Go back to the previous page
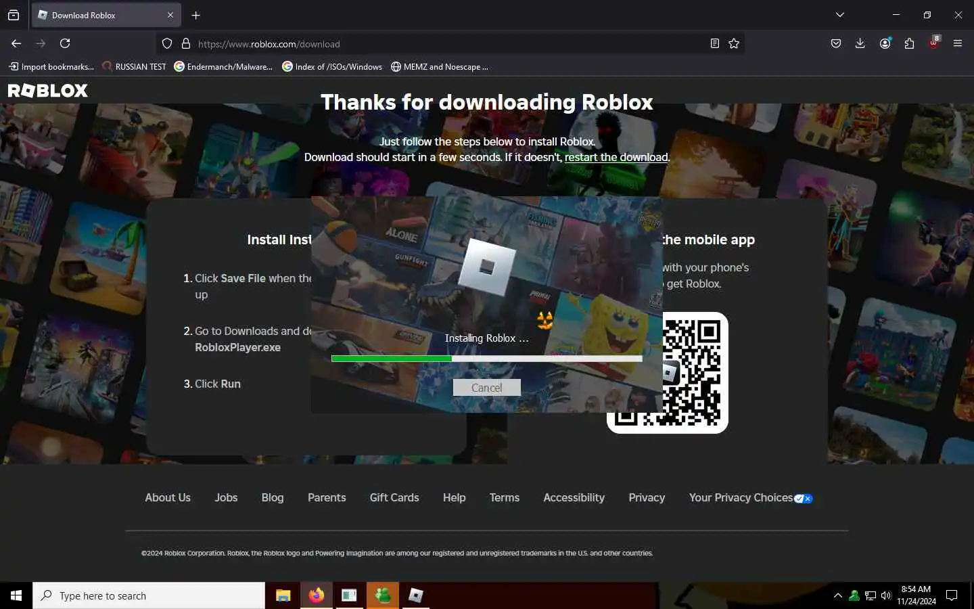This screenshot has height=609, width=974. click(x=16, y=43)
